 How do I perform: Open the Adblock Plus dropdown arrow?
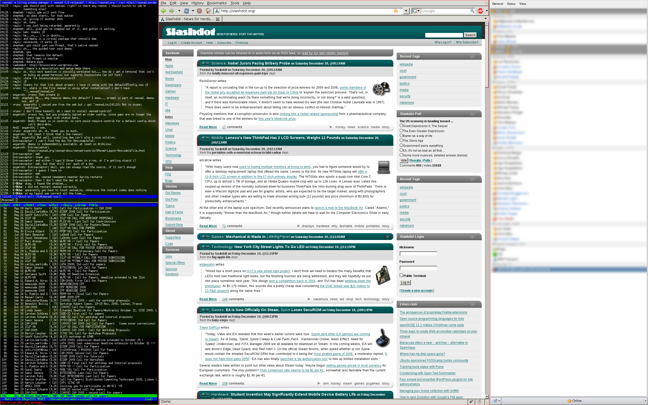486,11
